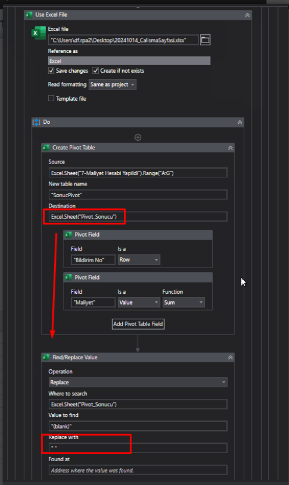Collapse the Use Excel File activity
Screen dimensions: 289x485
[247, 15]
